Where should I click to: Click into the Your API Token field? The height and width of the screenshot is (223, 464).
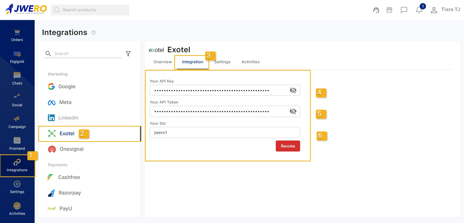pos(225,111)
